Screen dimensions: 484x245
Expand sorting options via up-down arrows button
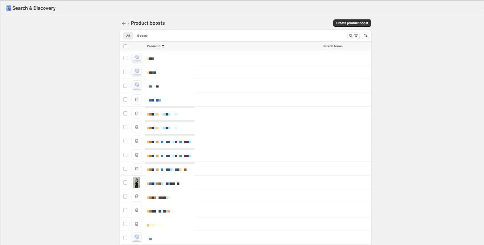coord(365,36)
